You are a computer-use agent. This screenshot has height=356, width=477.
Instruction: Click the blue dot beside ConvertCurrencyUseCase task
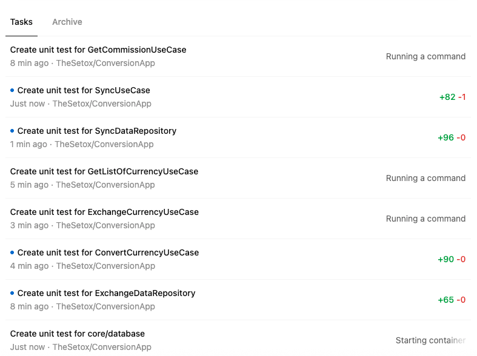[12, 252]
